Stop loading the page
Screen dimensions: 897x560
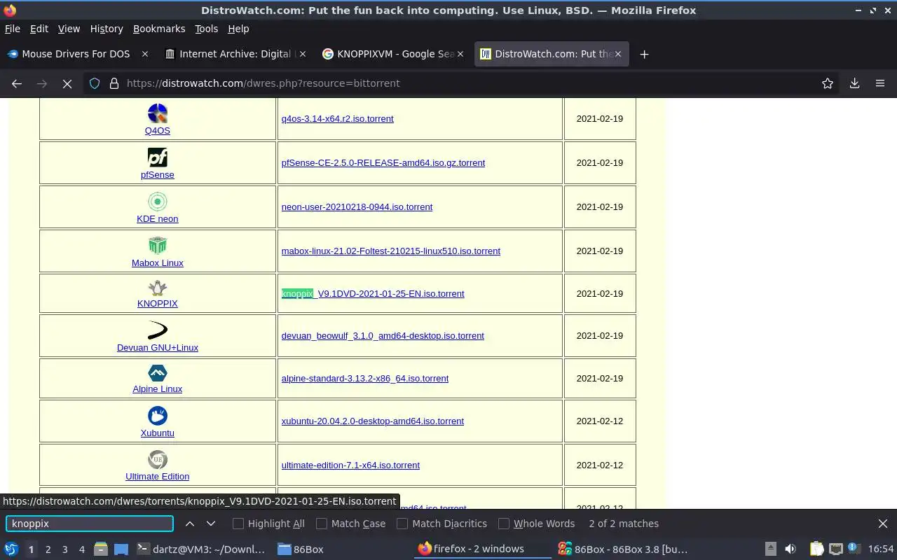coord(67,83)
